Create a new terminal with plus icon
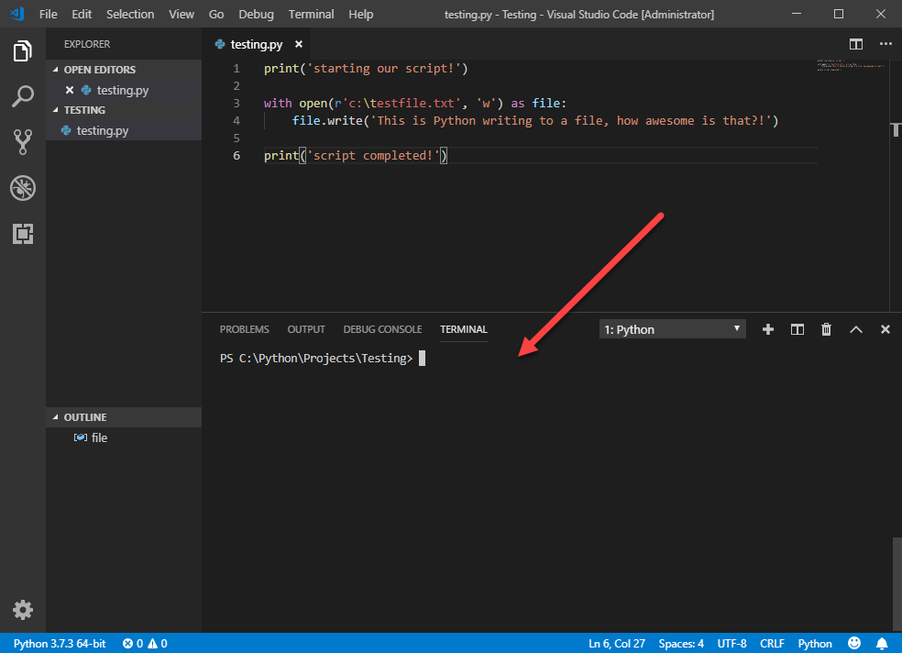The height and width of the screenshot is (653, 902). 767,329
